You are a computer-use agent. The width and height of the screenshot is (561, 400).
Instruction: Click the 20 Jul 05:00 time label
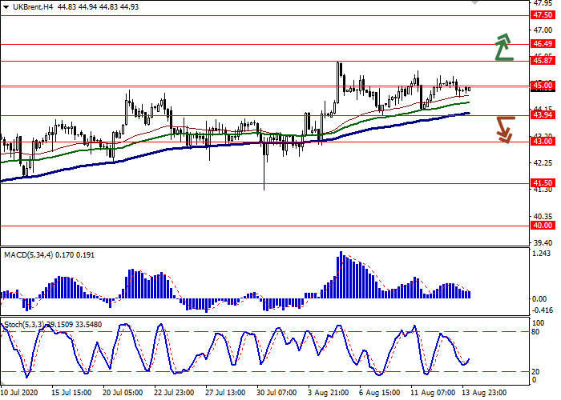click(123, 393)
